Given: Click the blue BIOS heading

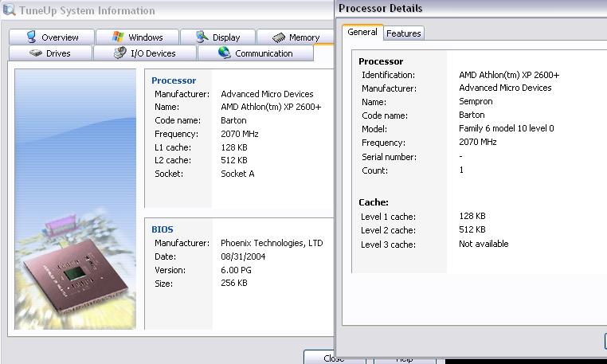Looking at the screenshot, I should tap(163, 229).
